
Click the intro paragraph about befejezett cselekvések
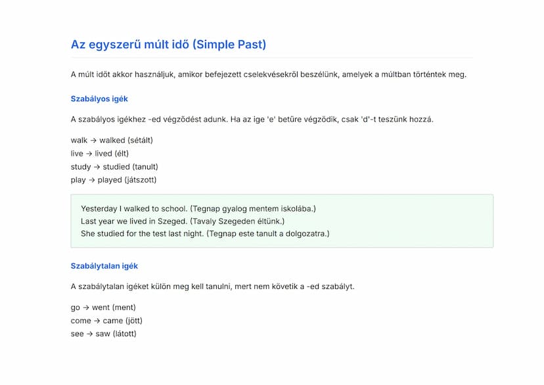click(268, 74)
